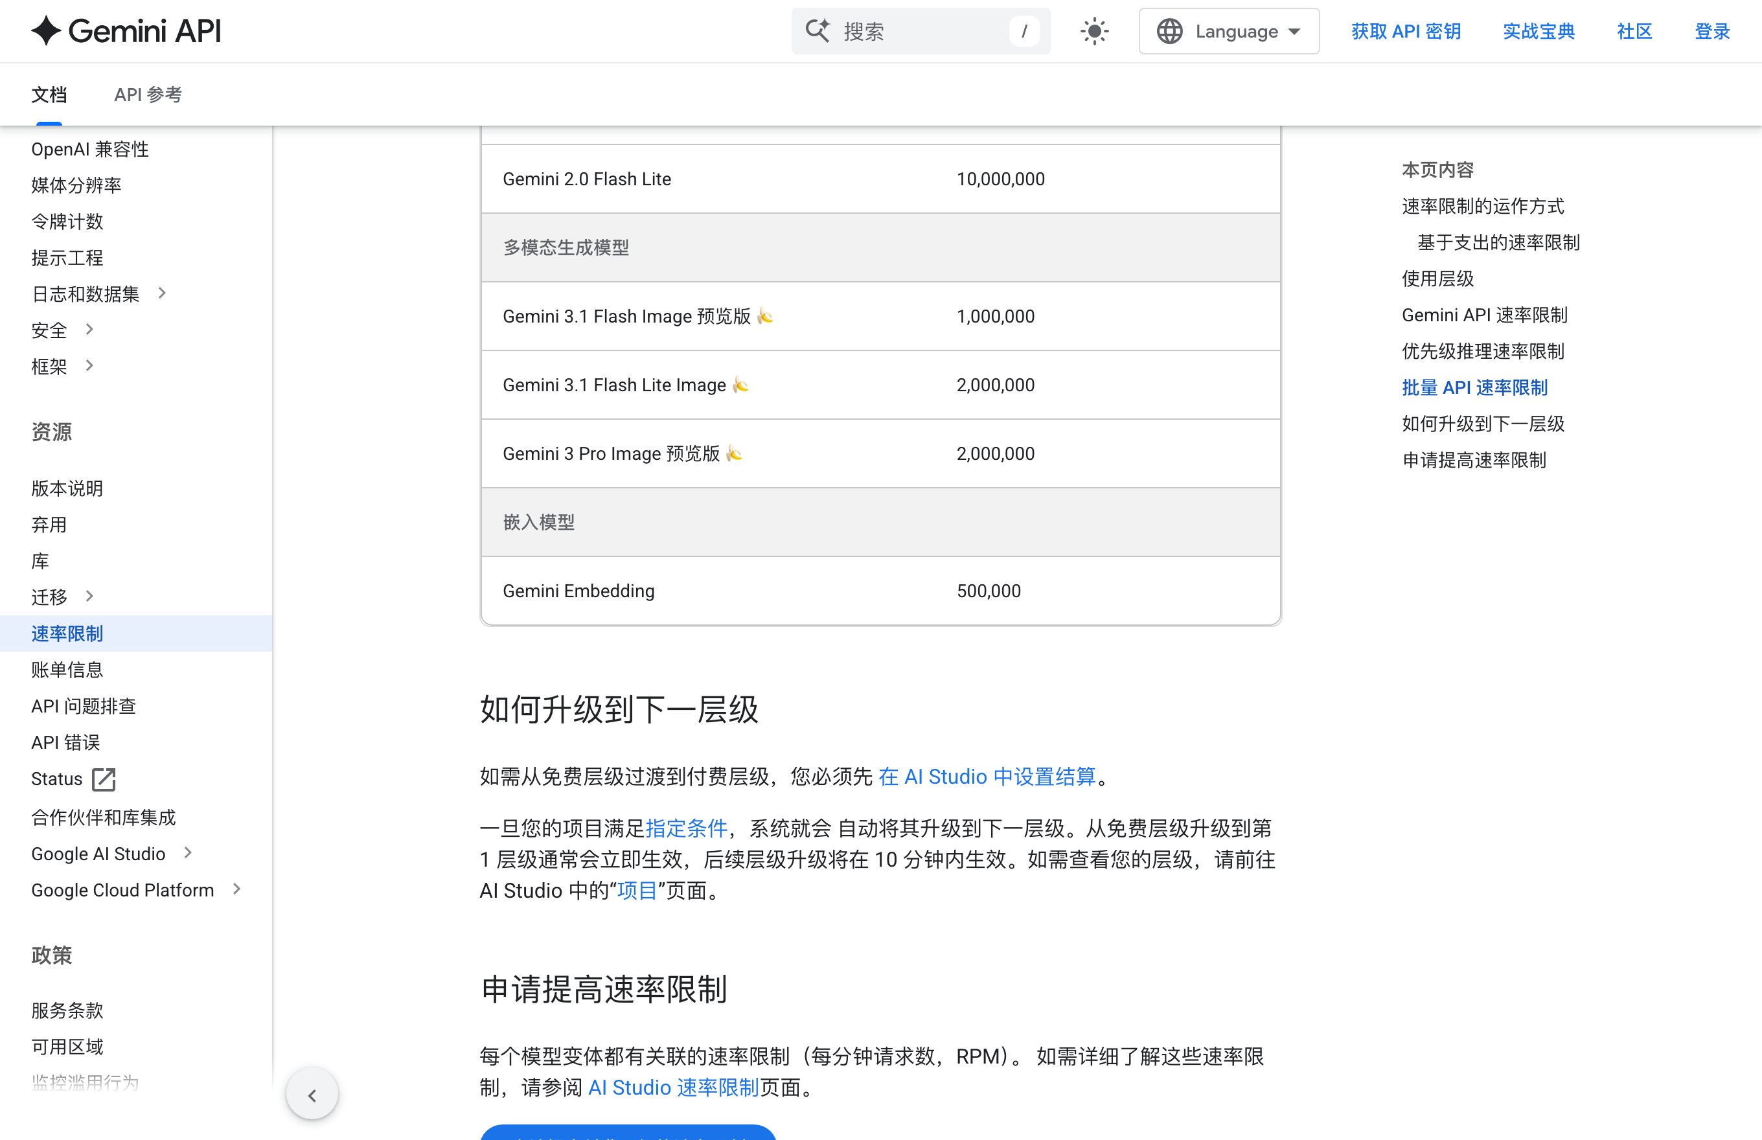Image resolution: width=1762 pixels, height=1140 pixels.
Task: Click 登录 to sign in
Action: (1711, 31)
